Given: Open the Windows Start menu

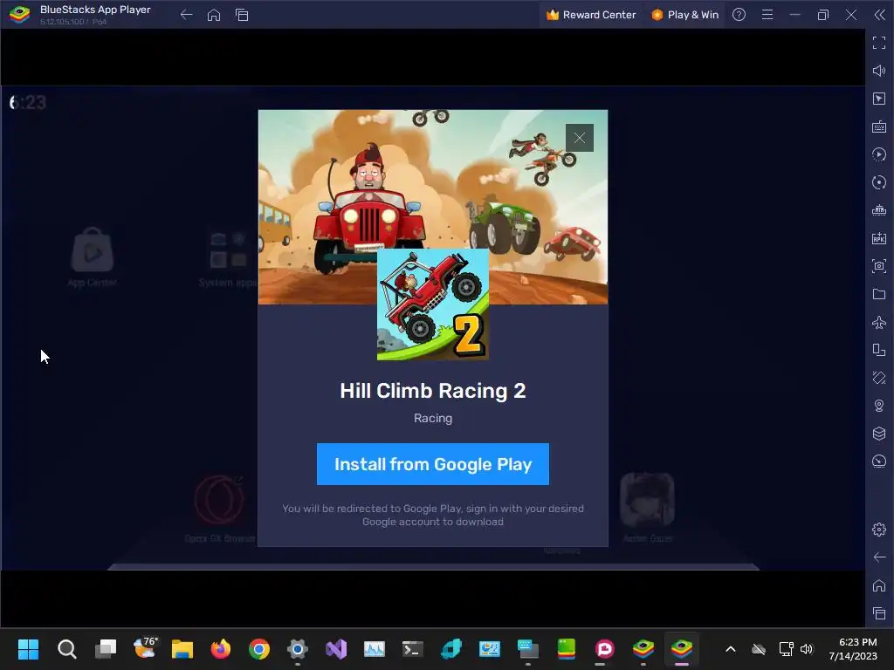Looking at the screenshot, I should [x=28, y=649].
